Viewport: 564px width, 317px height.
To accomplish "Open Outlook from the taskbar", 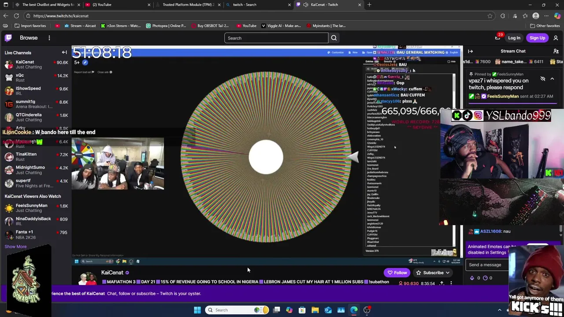I will (x=328, y=310).
